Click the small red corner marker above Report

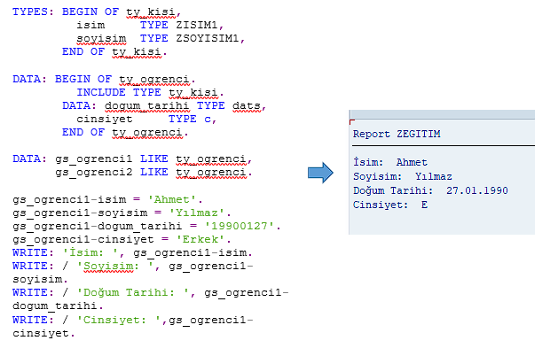click(352, 121)
